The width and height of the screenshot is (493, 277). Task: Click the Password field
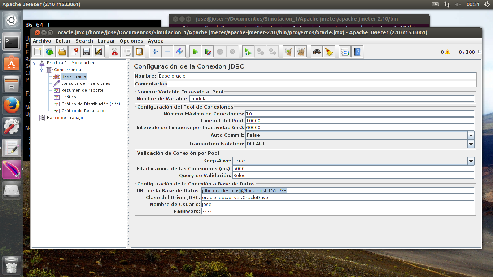[x=338, y=211]
